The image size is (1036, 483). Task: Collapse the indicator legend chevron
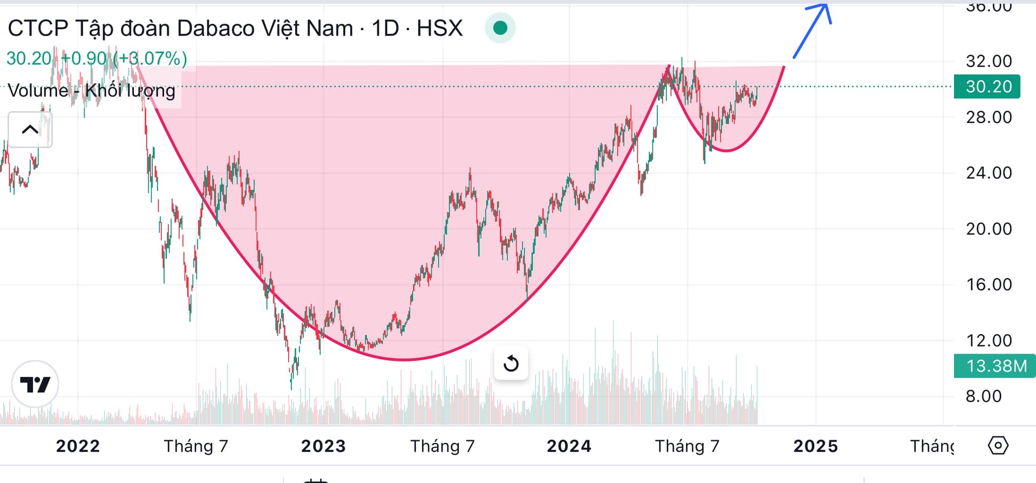(x=30, y=129)
